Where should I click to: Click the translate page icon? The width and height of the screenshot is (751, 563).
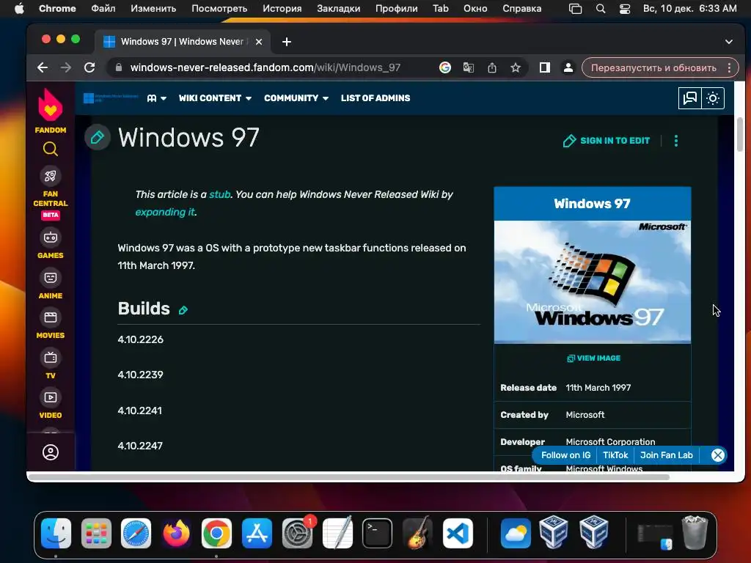[469, 67]
